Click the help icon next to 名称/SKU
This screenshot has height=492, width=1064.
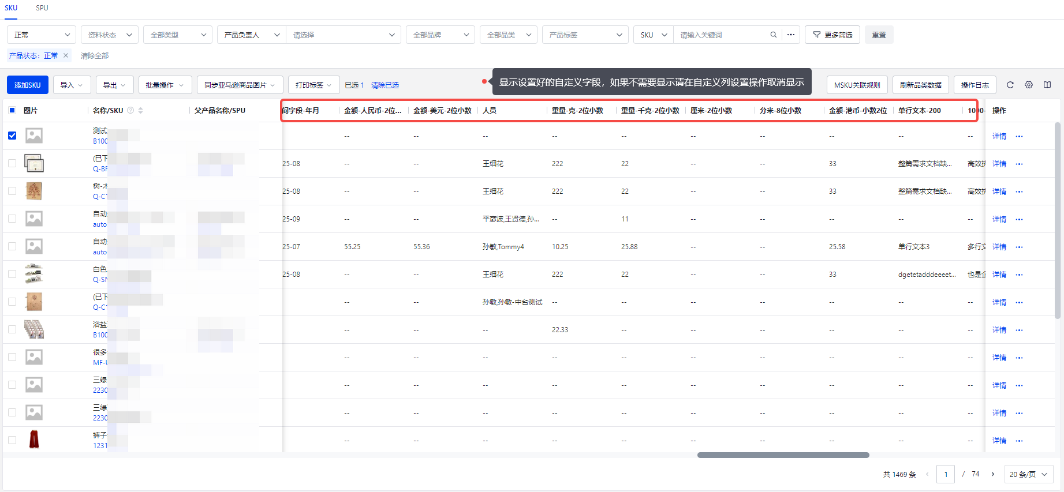pos(130,110)
